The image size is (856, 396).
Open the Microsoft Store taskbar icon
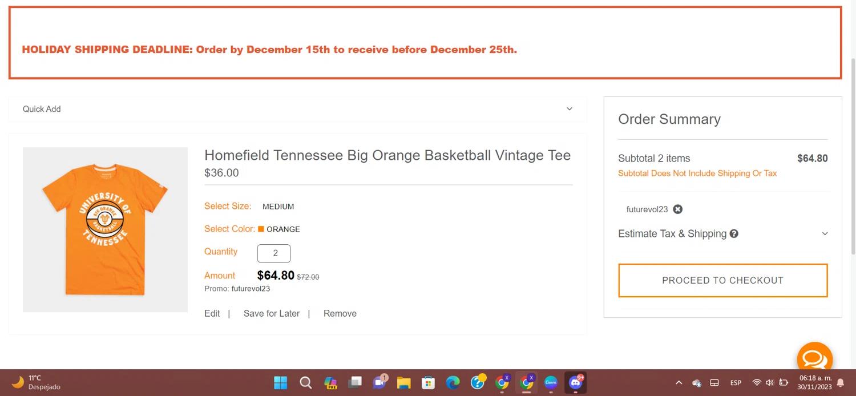tap(429, 382)
